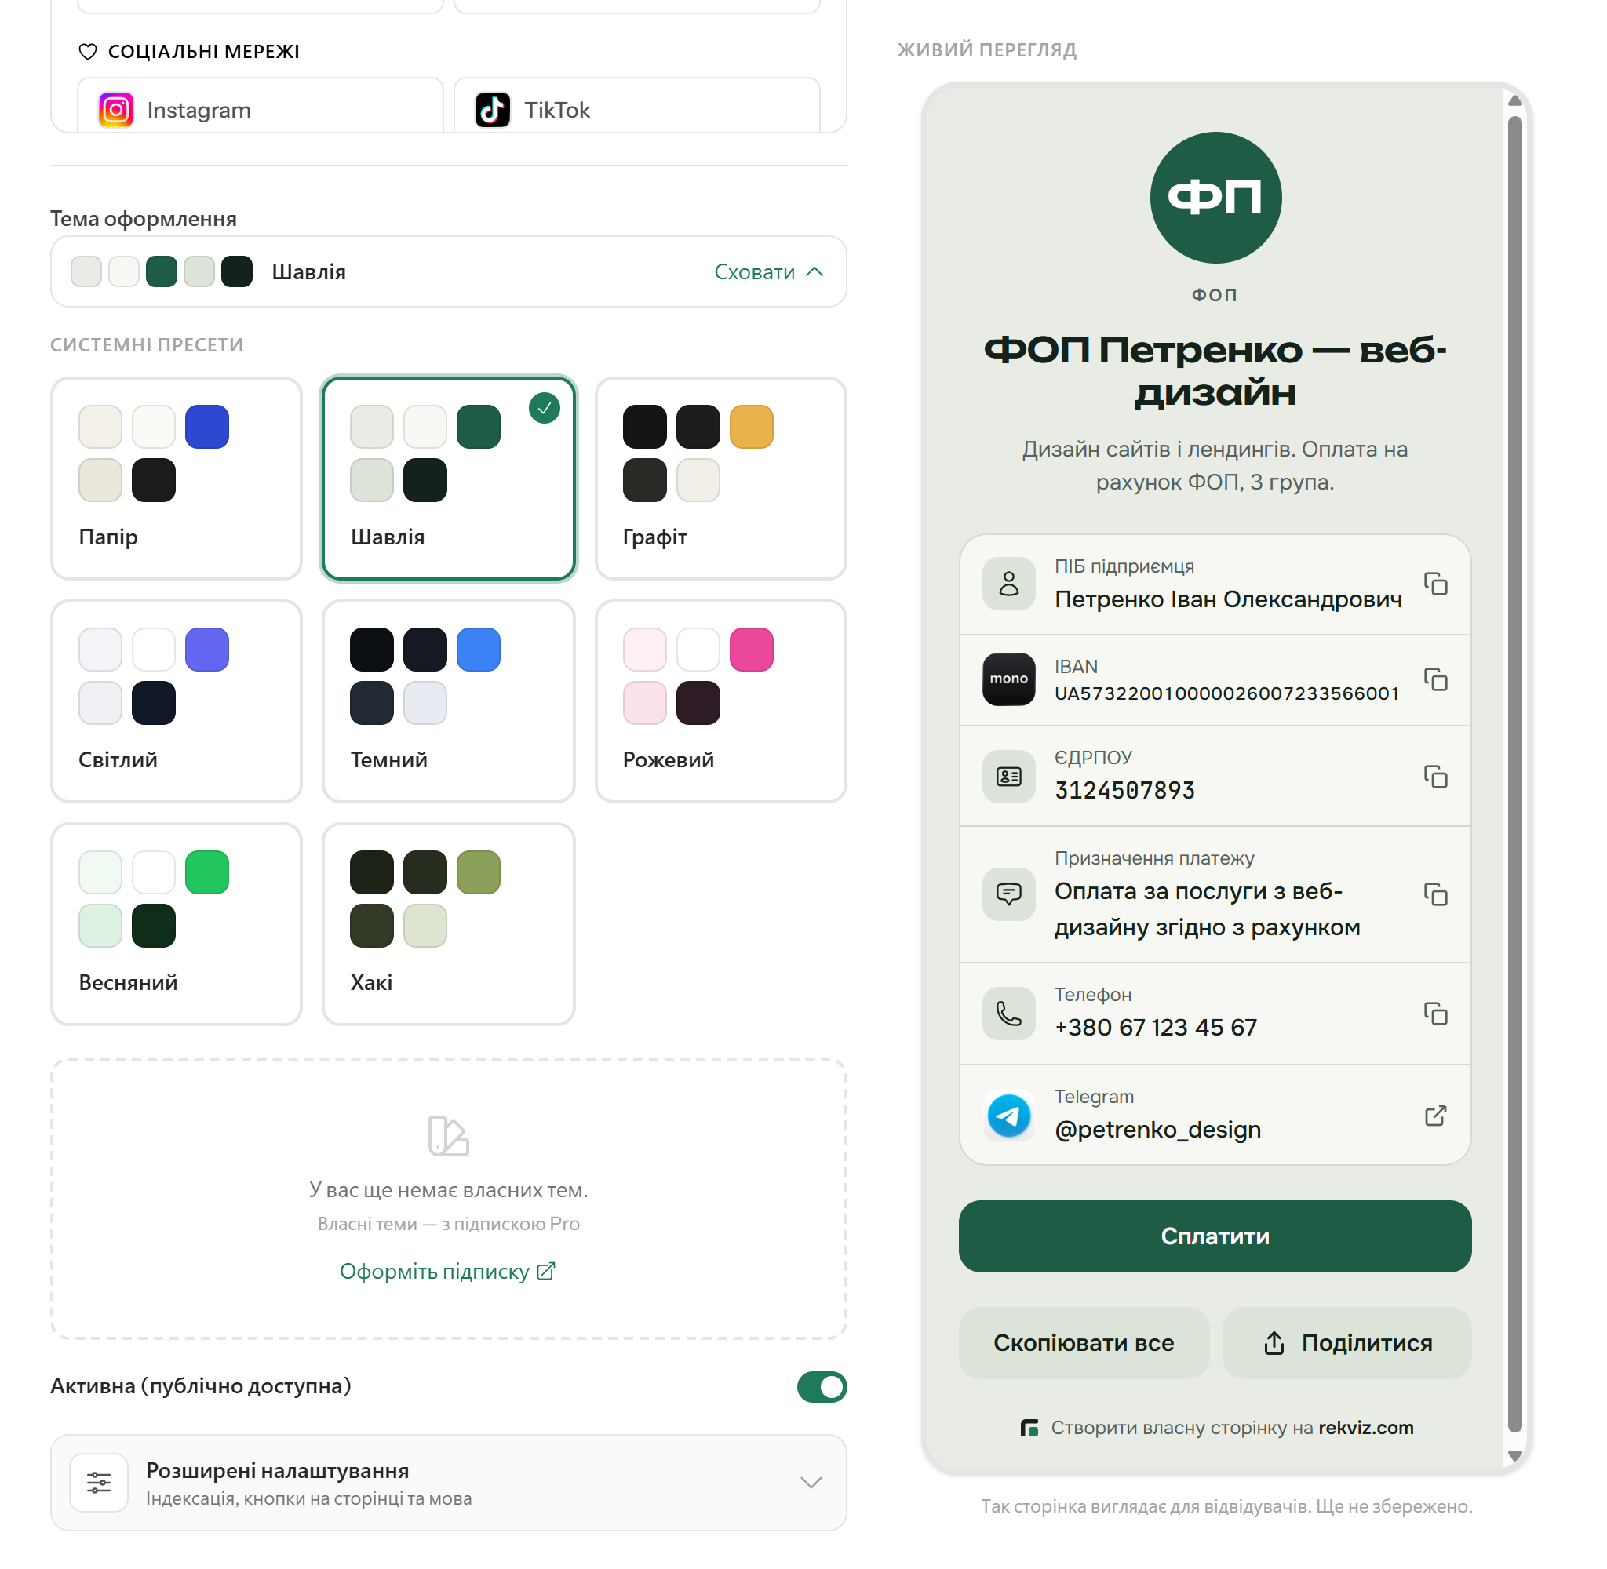This screenshot has width=1607, height=1569.
Task: Open the Тема оформлення Шавлія selector
Action: (x=448, y=272)
